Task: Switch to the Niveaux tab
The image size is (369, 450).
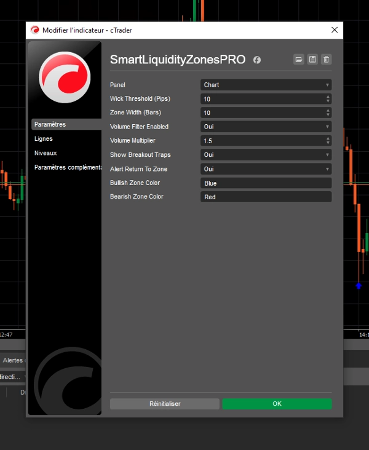Action: (46, 153)
